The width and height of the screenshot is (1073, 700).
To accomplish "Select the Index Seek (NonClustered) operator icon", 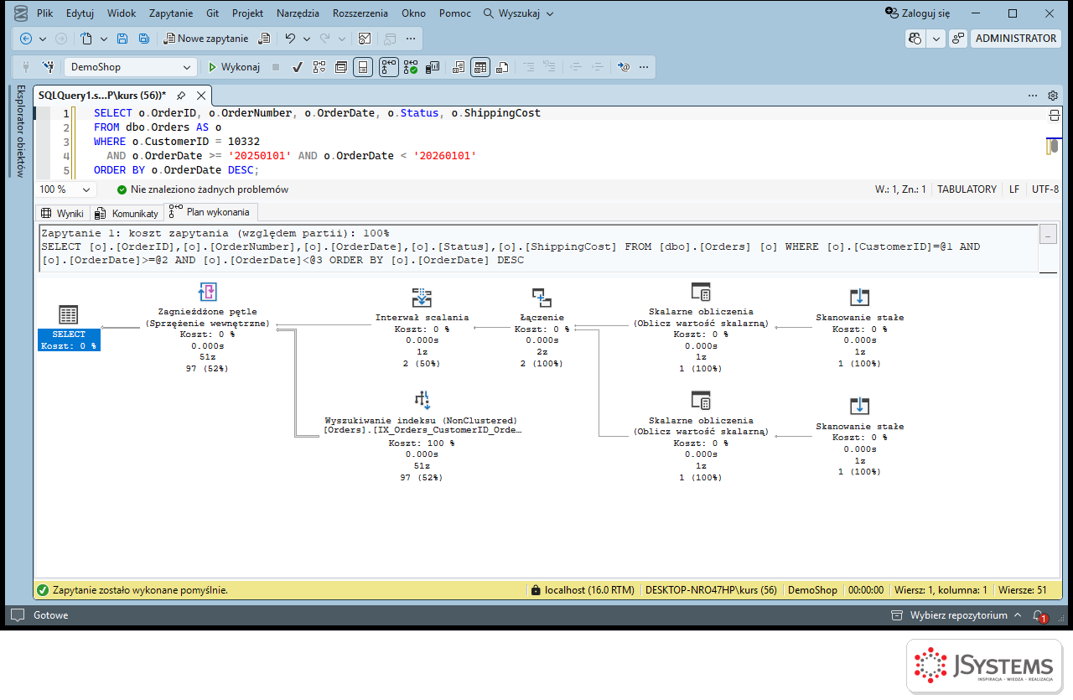I will click(x=421, y=399).
